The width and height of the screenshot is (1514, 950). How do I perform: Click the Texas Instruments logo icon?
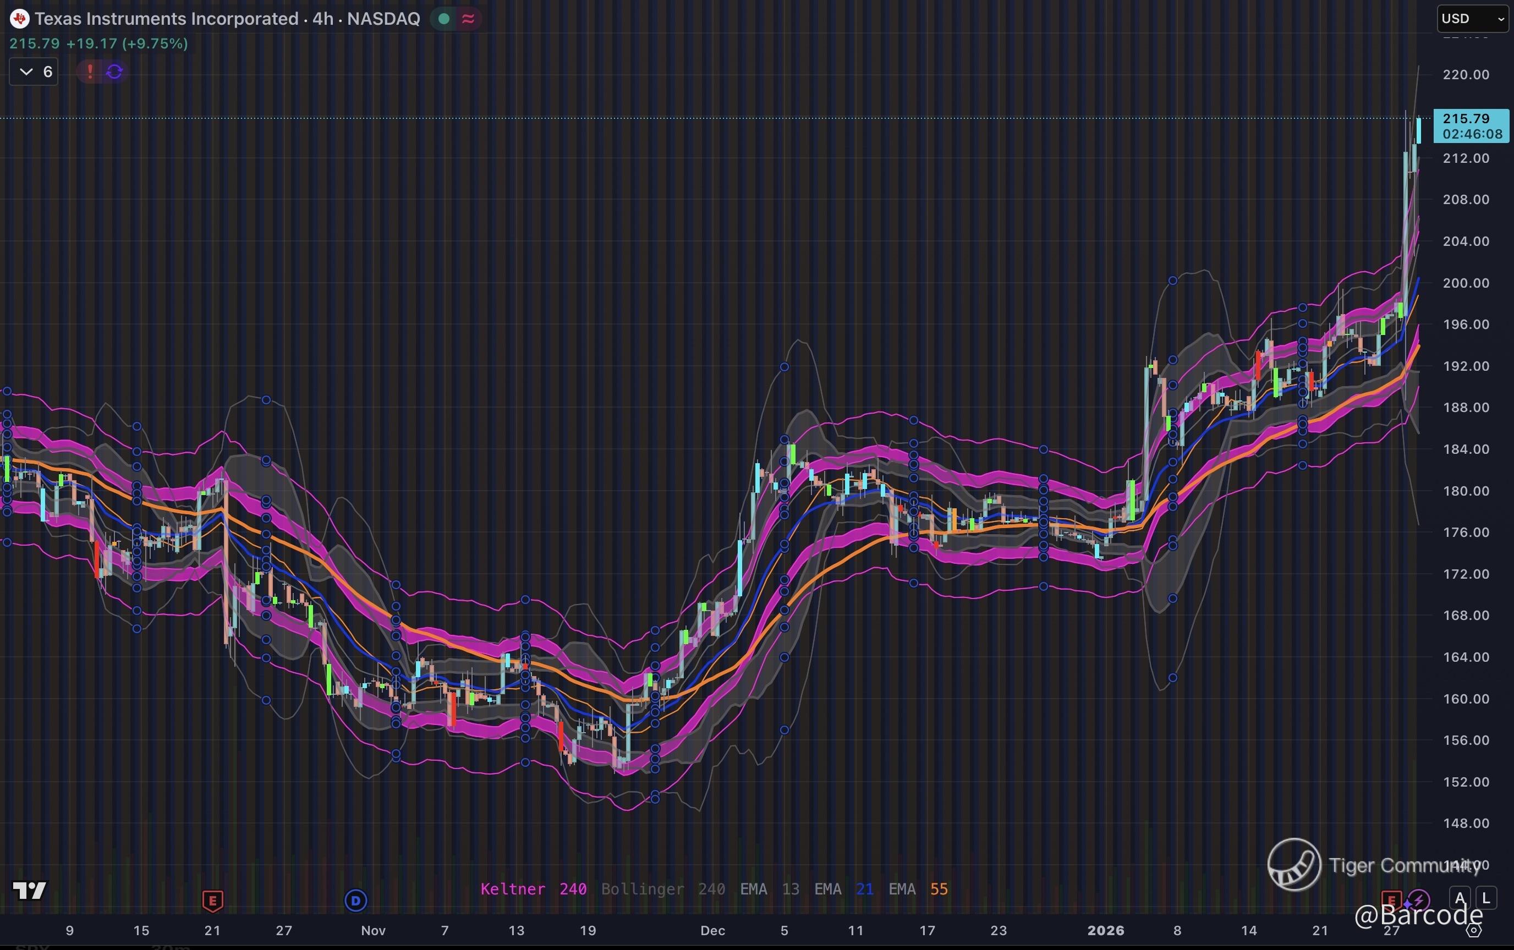19,19
